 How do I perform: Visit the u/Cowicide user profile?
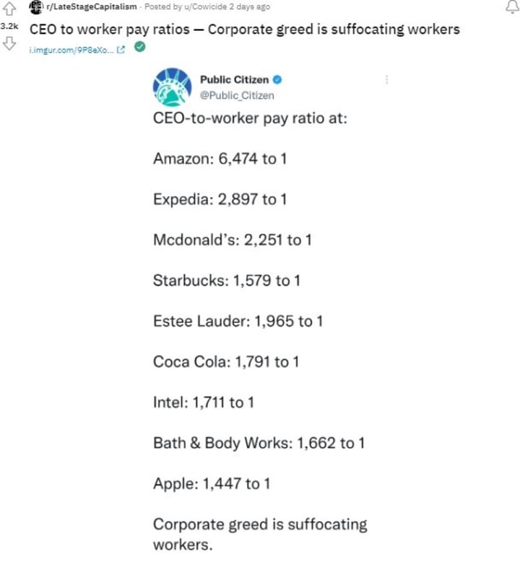point(206,6)
